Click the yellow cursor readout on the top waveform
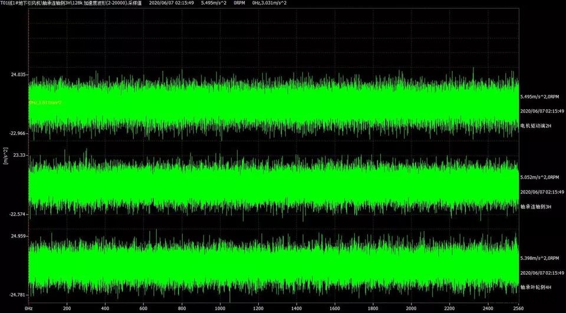This screenshot has width=566, height=313. (x=45, y=103)
